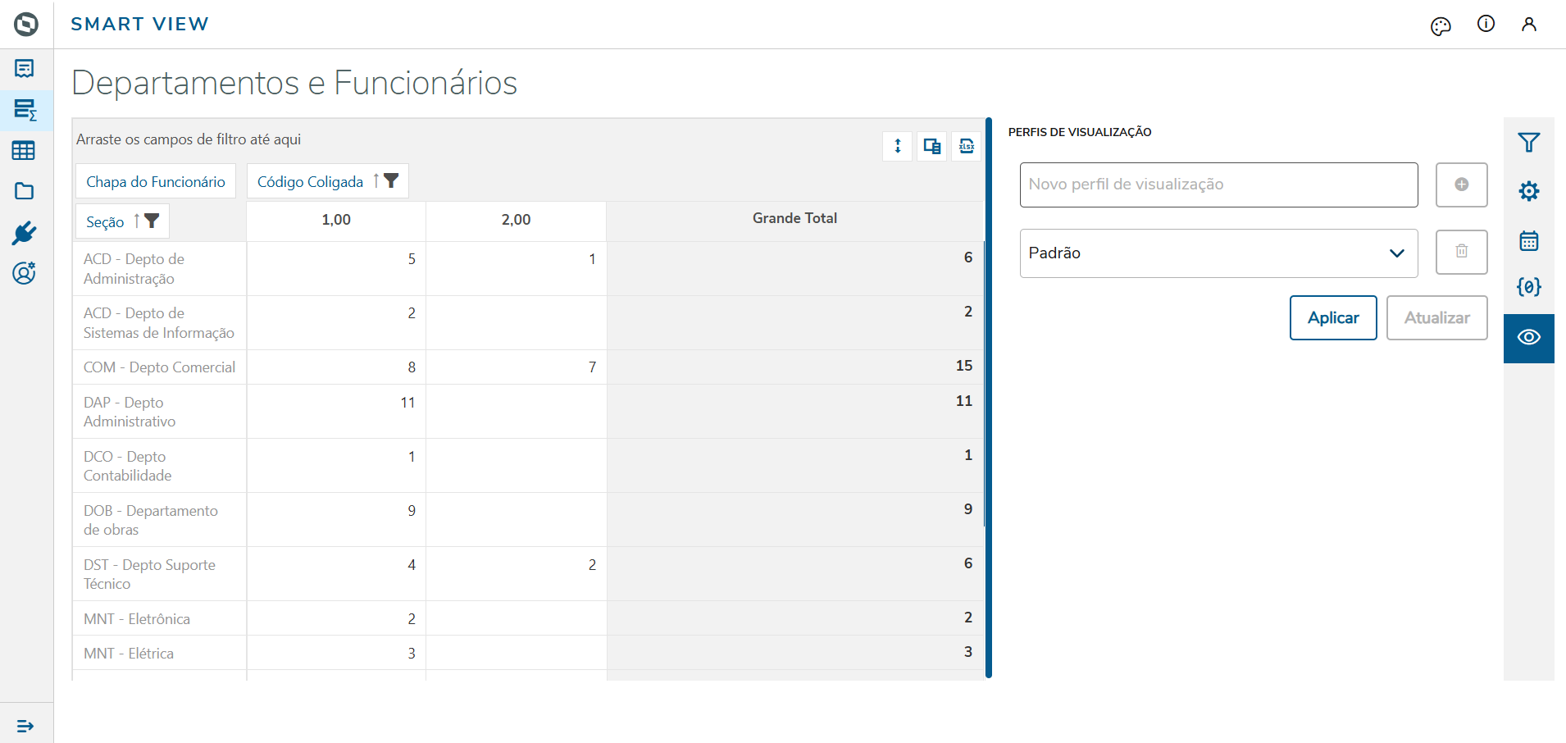Viewport: 1566px width, 743px height.
Task: Open the user profile icon in header
Action: (x=1529, y=25)
